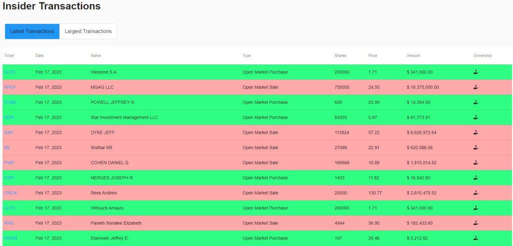Open the XPOF ticker link

[10, 87]
